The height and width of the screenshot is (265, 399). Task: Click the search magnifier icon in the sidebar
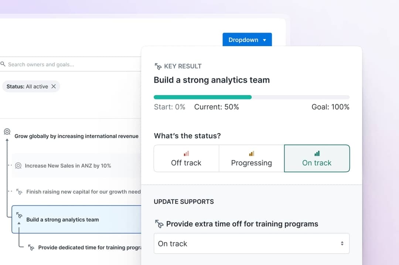(x=3, y=64)
